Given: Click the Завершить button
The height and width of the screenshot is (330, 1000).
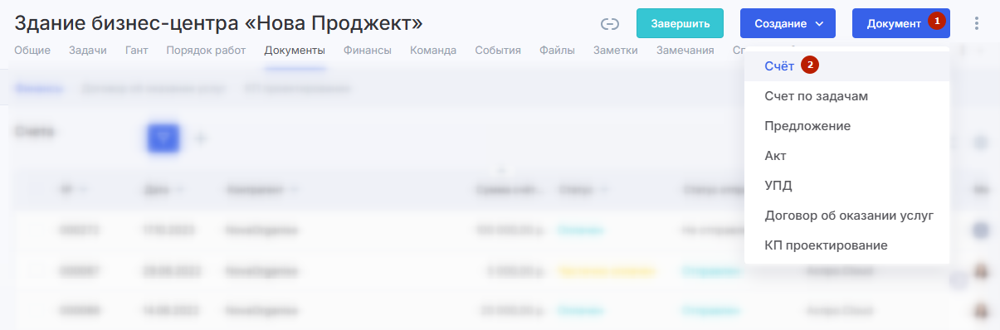Looking at the screenshot, I should [x=680, y=23].
